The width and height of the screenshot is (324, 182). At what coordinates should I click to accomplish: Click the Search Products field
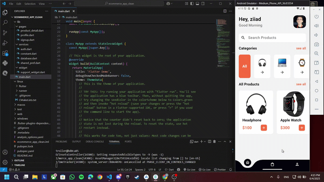pyautogui.click(x=272, y=38)
